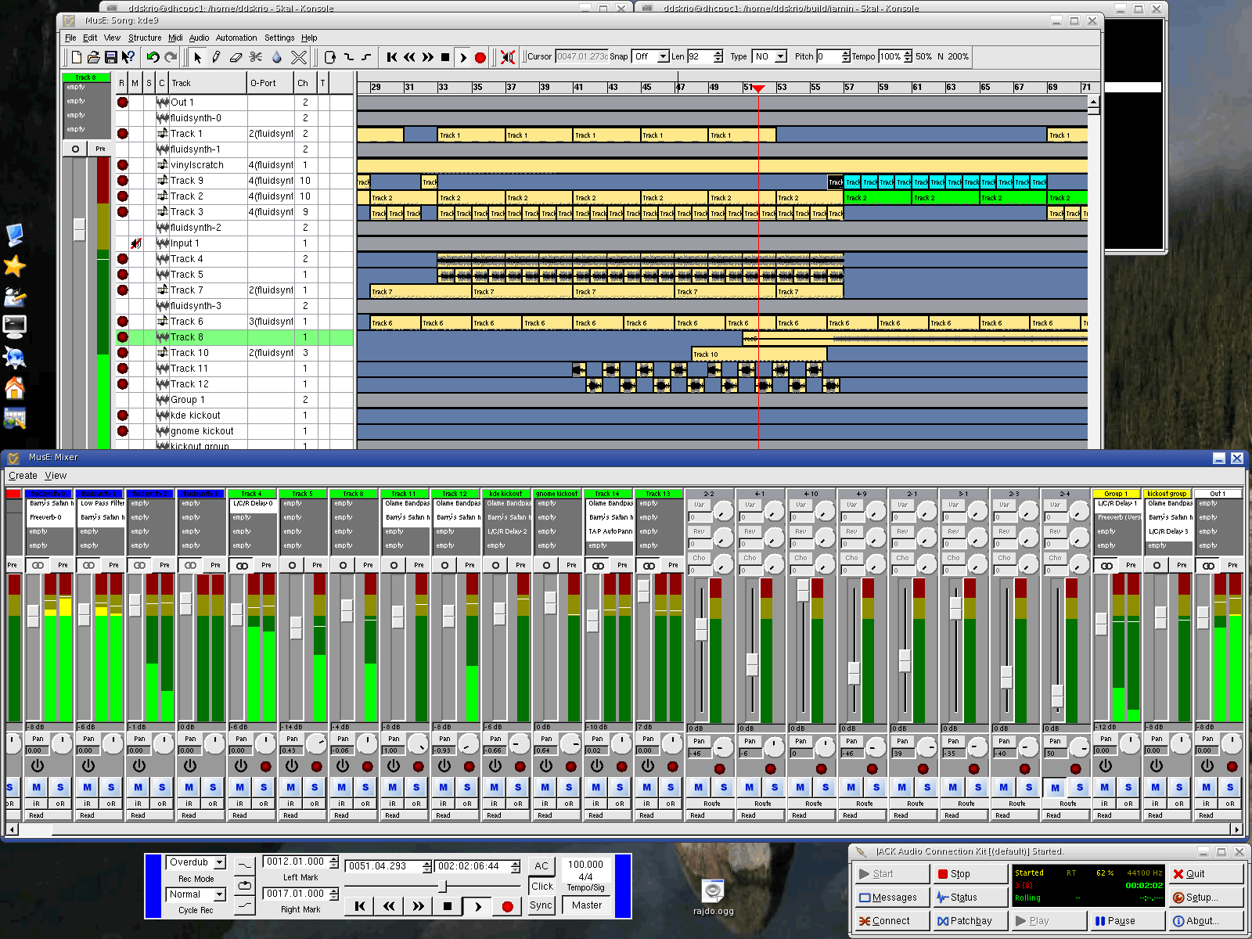Toggle the loop icon in transport panel
Viewport: 1252px width, 939px height.
pos(245,885)
